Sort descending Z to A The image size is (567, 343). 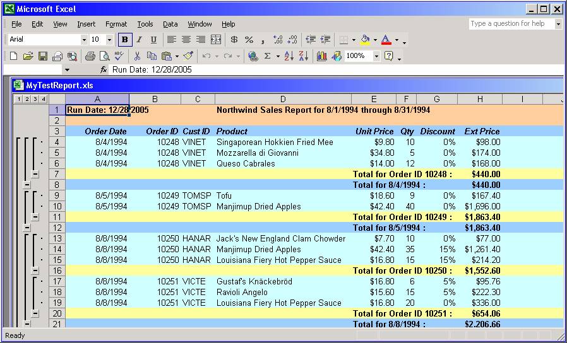303,56
